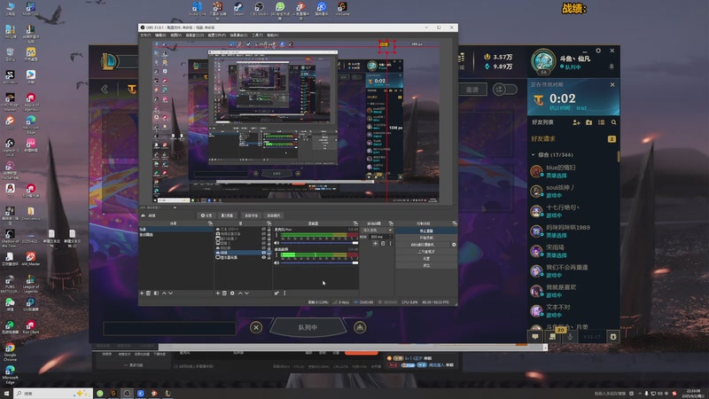
Task: Toggle lock of the highlighted source row
Action: (269, 253)
